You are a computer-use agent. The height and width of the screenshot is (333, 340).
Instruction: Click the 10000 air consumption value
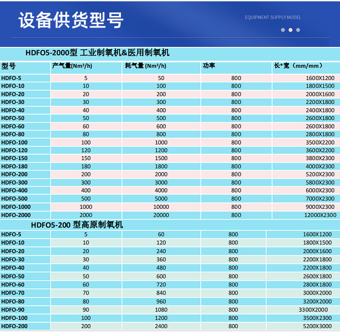(x=161, y=207)
